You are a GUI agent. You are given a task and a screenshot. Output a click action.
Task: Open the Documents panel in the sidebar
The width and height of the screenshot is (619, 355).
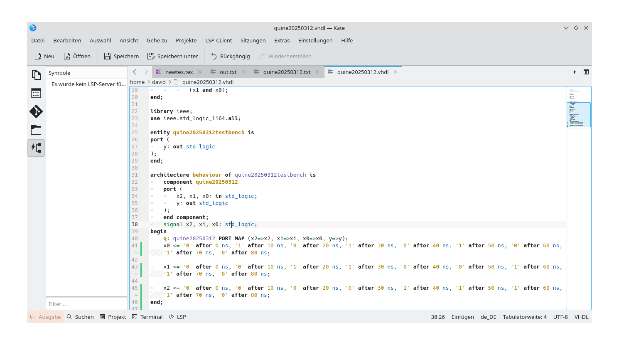click(x=36, y=74)
